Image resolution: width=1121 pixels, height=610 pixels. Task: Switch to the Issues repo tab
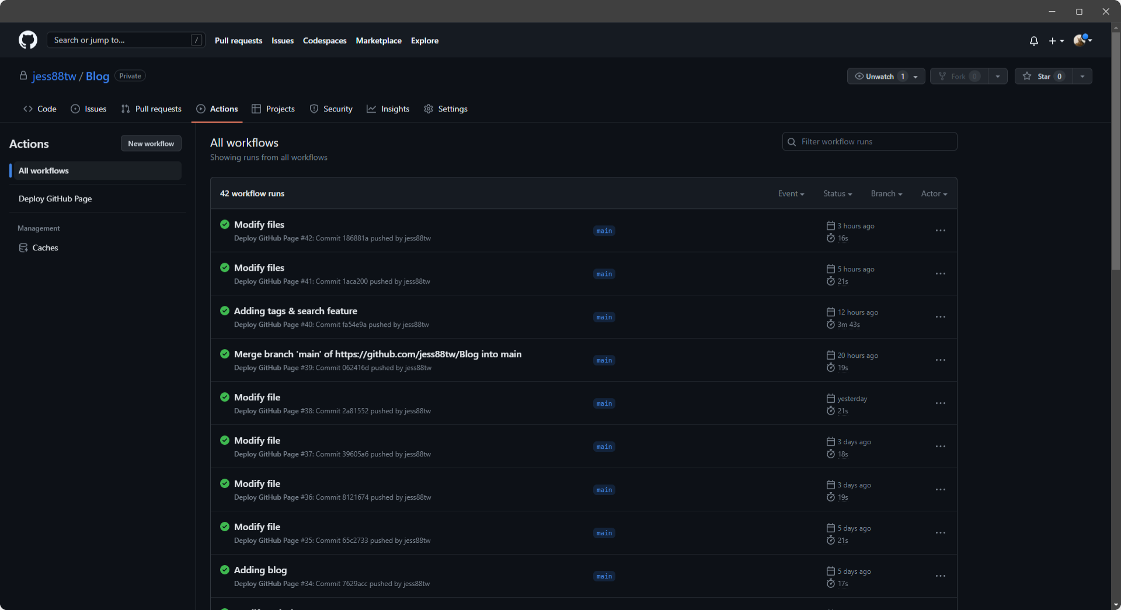click(89, 109)
